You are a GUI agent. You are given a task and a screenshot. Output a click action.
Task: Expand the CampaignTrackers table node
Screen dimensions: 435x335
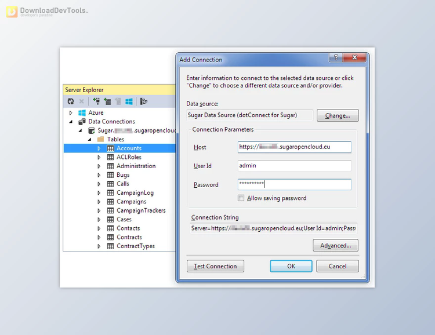pyautogui.click(x=99, y=210)
